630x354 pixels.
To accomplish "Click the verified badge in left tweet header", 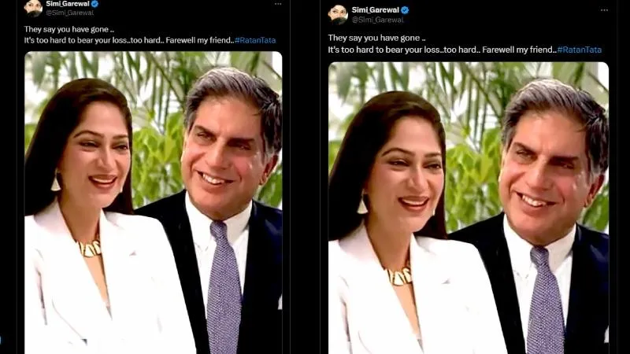I will 94,4.
